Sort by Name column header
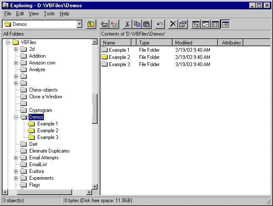 click(x=116, y=43)
